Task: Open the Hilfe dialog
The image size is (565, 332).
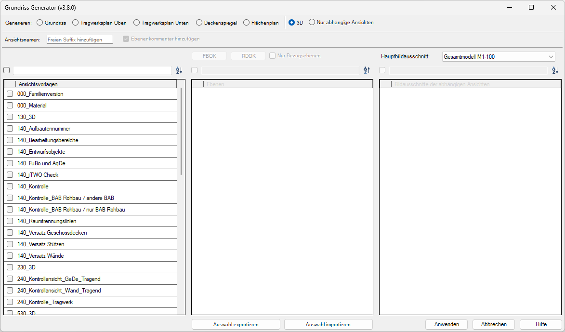Action: coord(540,324)
